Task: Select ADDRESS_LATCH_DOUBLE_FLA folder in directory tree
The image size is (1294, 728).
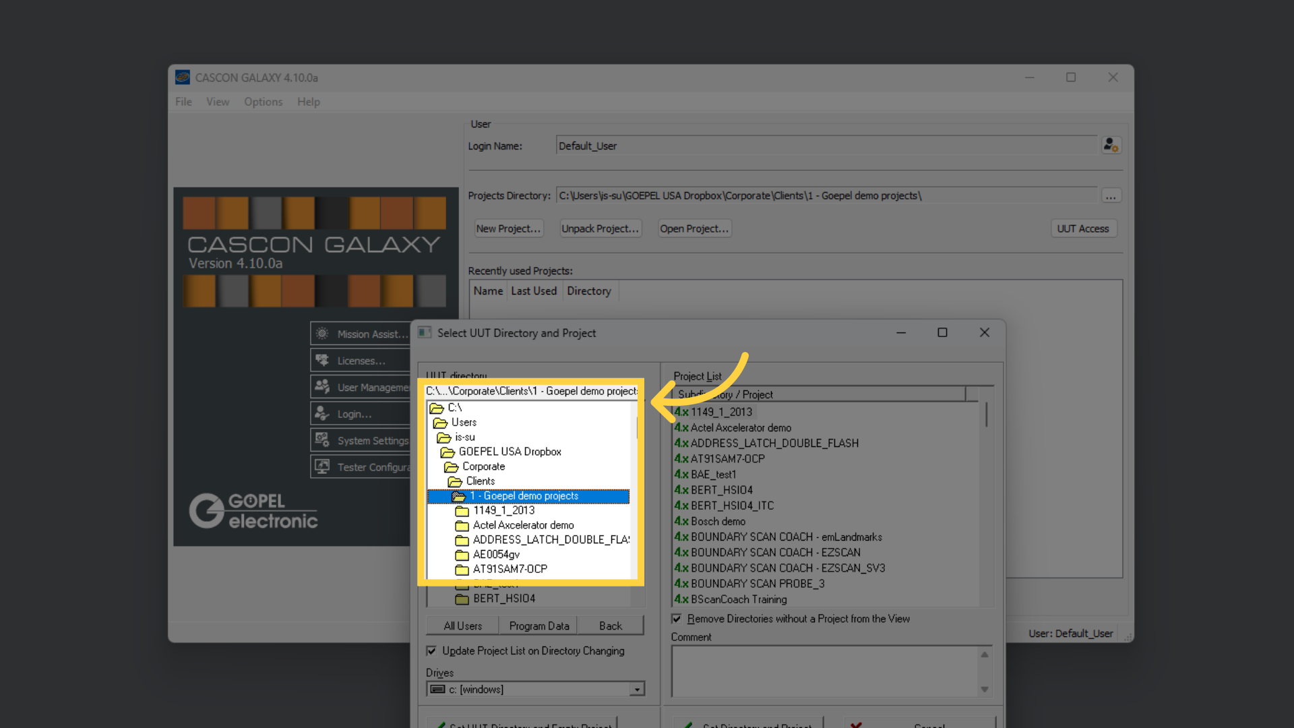Action: click(x=551, y=540)
